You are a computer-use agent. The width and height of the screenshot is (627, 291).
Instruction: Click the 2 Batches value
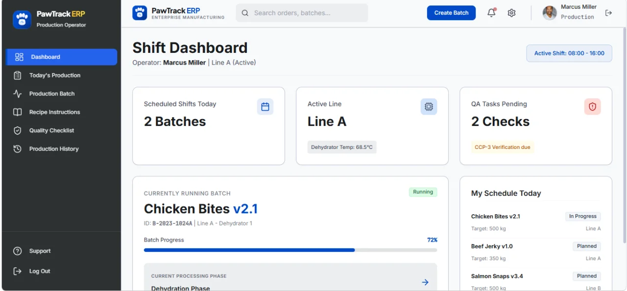click(x=175, y=121)
